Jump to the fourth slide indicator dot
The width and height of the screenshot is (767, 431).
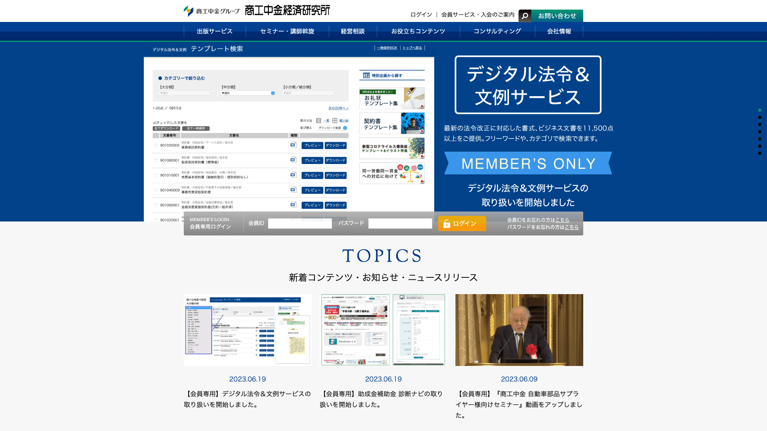760,132
